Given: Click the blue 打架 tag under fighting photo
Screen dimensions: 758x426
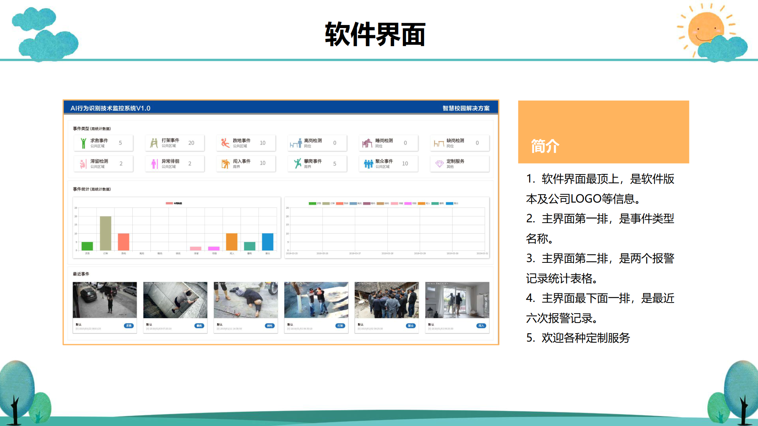Looking at the screenshot, I should [x=340, y=326].
